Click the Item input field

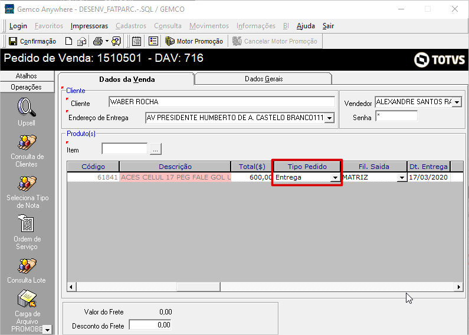124,149
